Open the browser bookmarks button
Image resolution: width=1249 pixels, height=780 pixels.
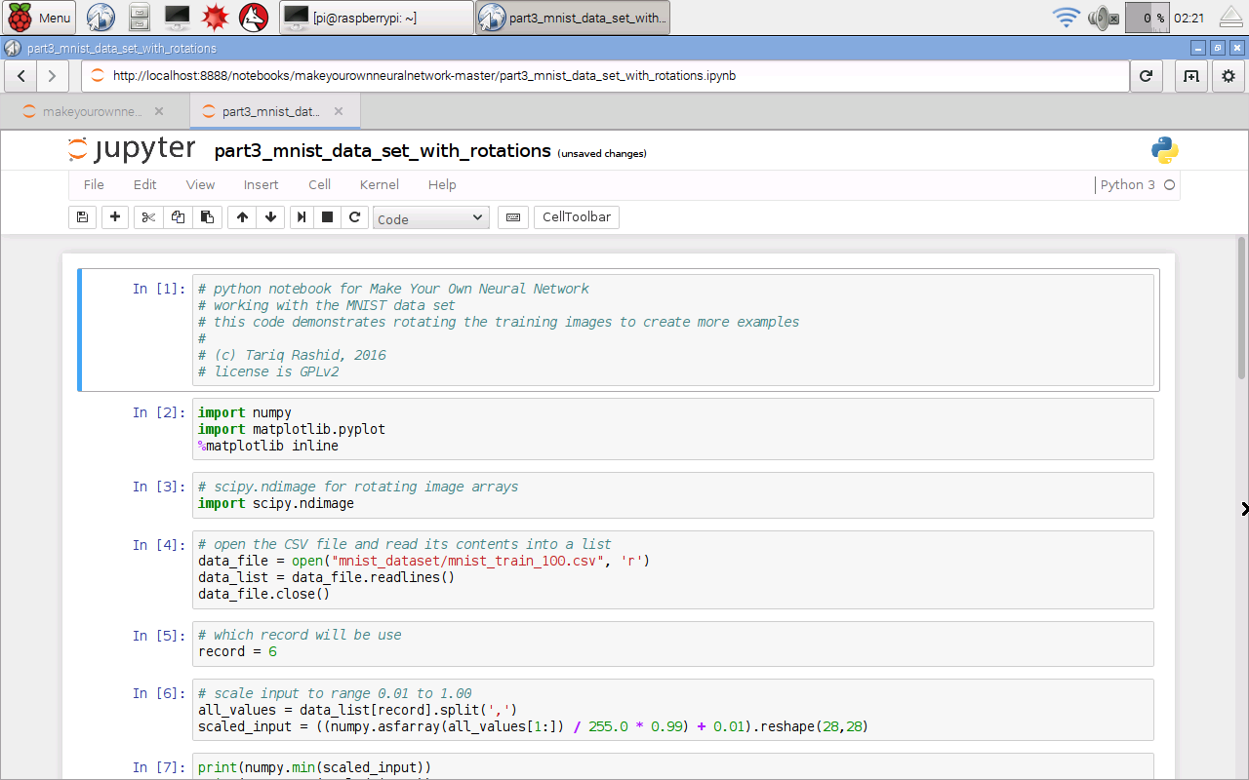[x=1191, y=75]
